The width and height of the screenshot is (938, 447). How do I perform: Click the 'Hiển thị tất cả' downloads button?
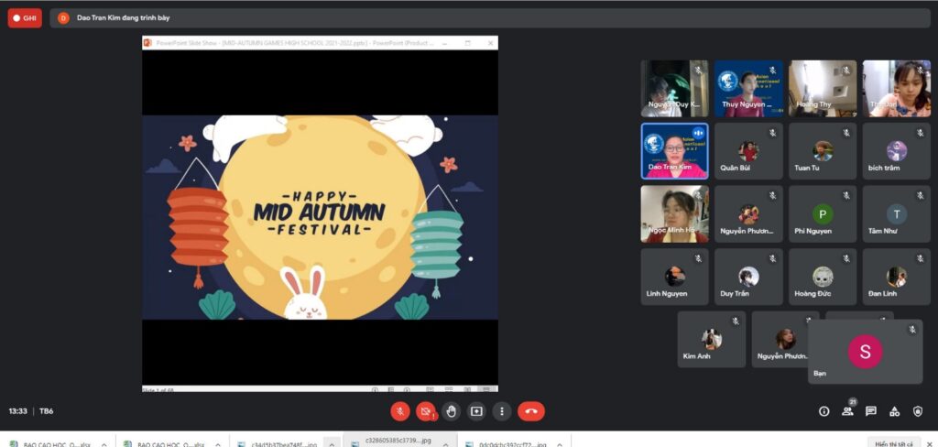894,443
